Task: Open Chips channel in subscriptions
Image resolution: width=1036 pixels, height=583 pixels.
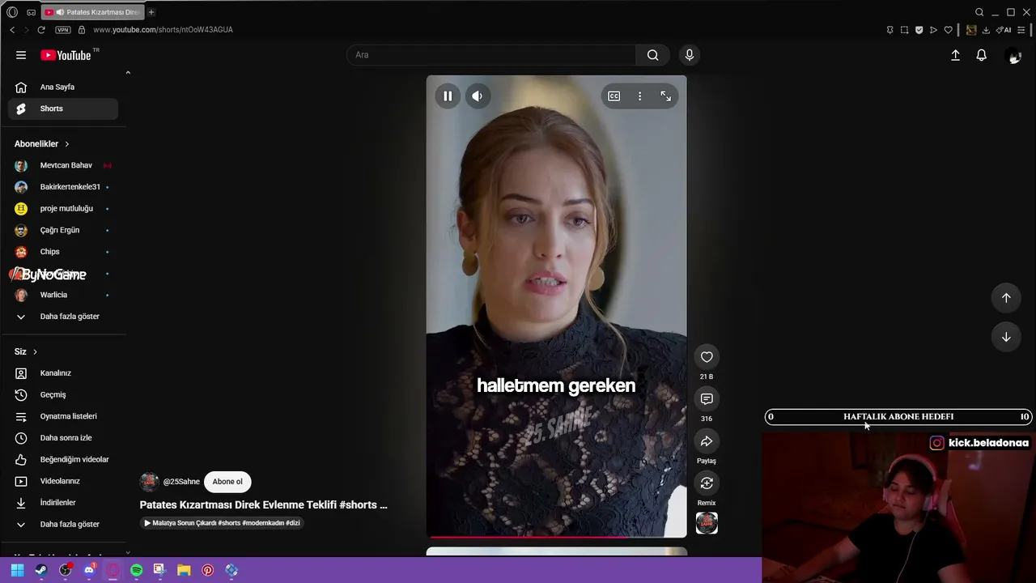Action: 63,252
